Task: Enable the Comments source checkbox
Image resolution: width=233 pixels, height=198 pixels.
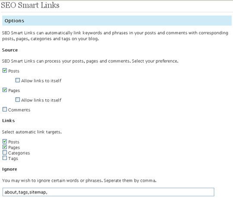Action: [x=5, y=109]
